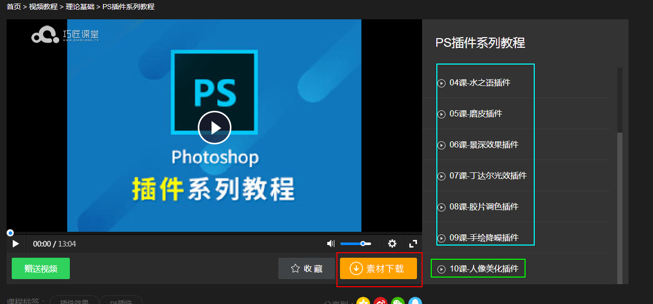The image size is (653, 304).
Task: Click play icon beside 09课-手绘降噪插件
Action: (x=441, y=238)
